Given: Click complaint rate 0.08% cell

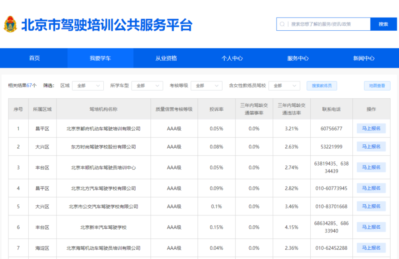Looking at the screenshot, I should tap(217, 147).
